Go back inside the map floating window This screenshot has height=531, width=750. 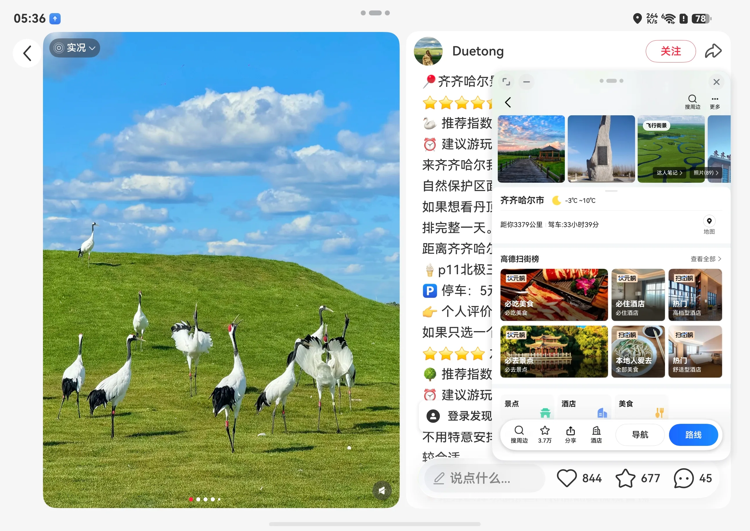[508, 103]
